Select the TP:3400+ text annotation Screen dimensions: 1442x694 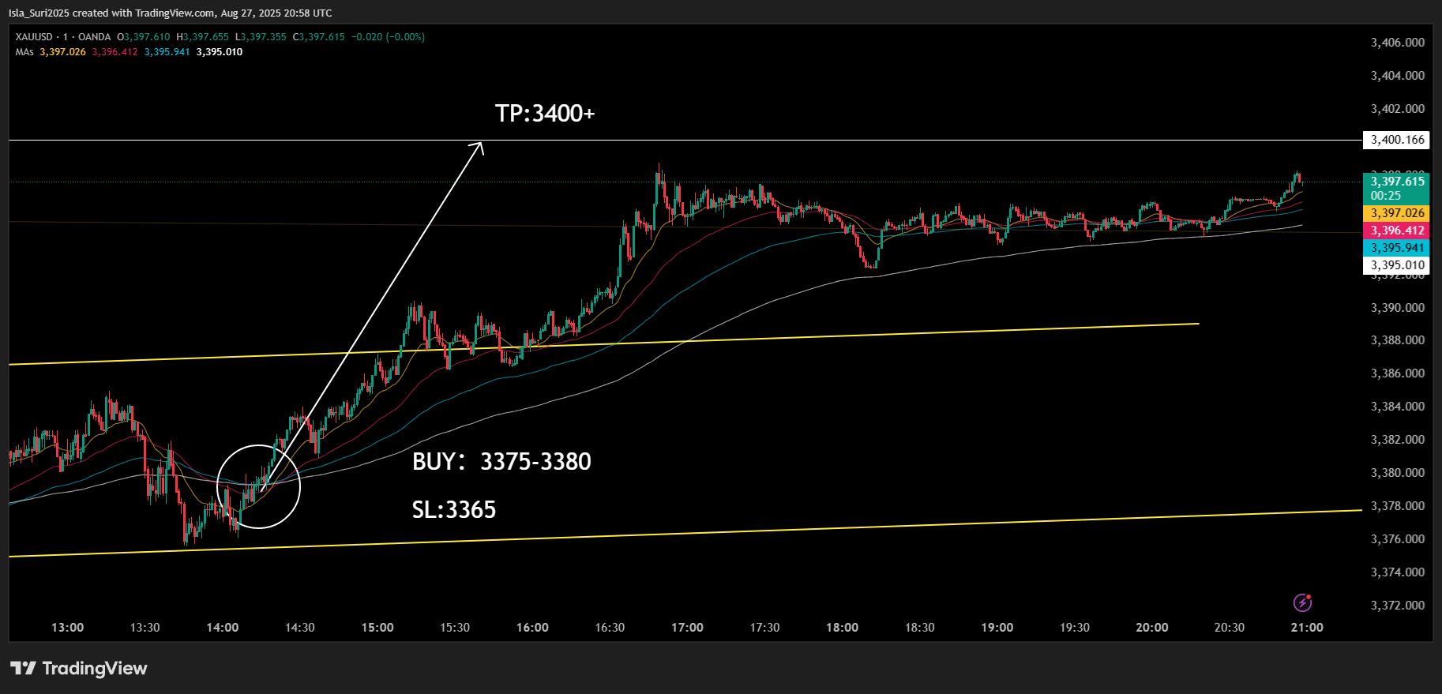pyautogui.click(x=545, y=114)
